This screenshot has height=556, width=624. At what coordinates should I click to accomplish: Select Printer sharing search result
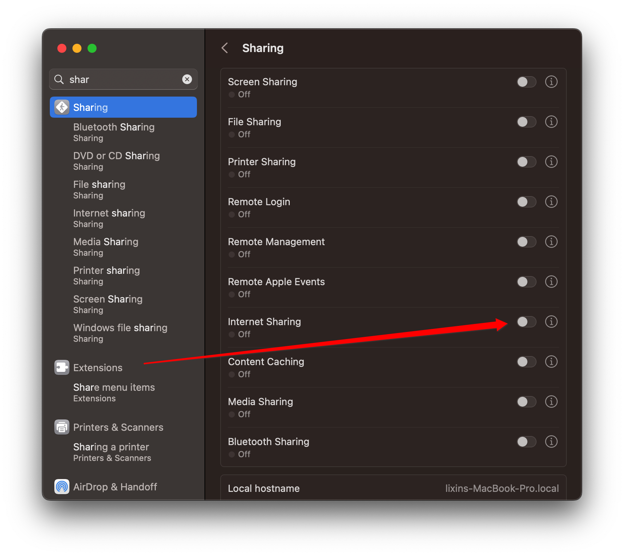pos(123,275)
